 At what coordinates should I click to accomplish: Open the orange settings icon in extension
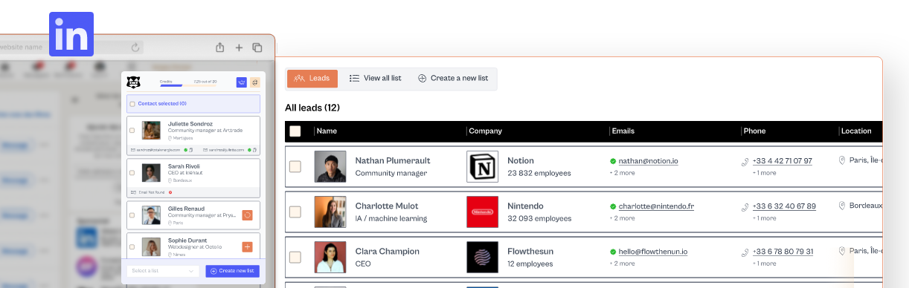[254, 82]
